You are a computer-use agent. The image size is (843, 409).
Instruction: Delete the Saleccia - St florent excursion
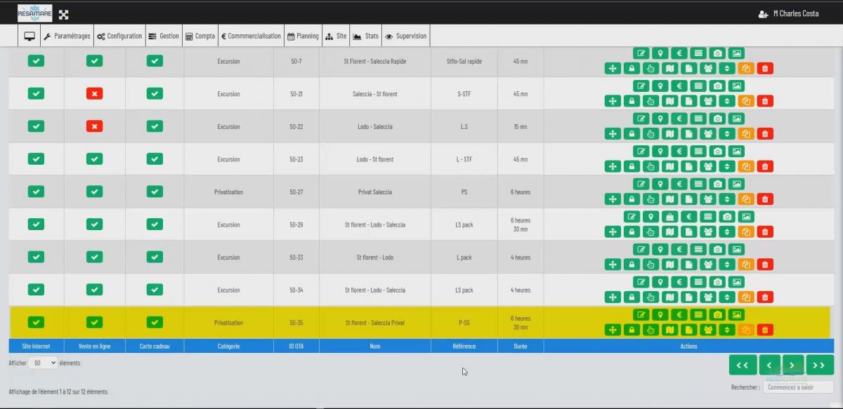pos(765,101)
